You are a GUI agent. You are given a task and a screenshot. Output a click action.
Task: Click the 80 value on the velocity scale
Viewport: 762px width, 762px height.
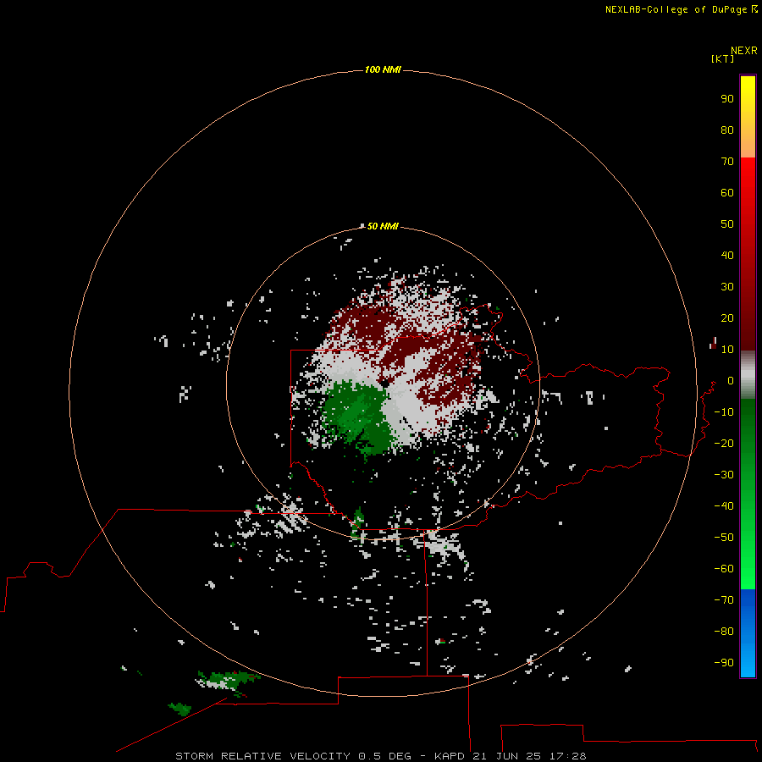pos(727,130)
